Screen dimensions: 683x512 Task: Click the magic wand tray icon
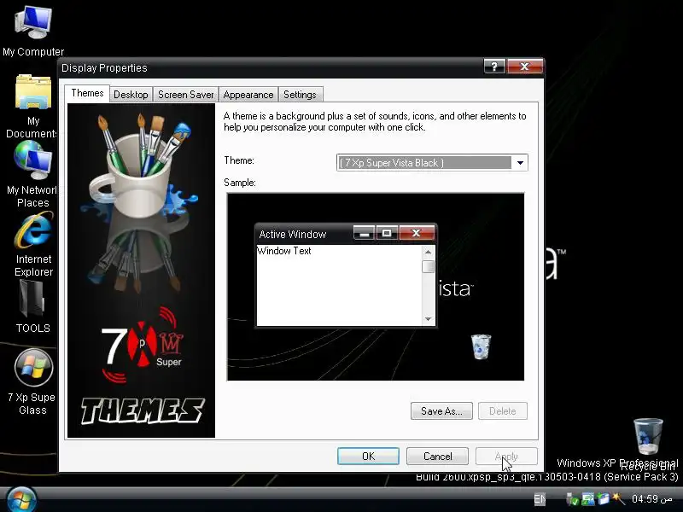coord(618,498)
